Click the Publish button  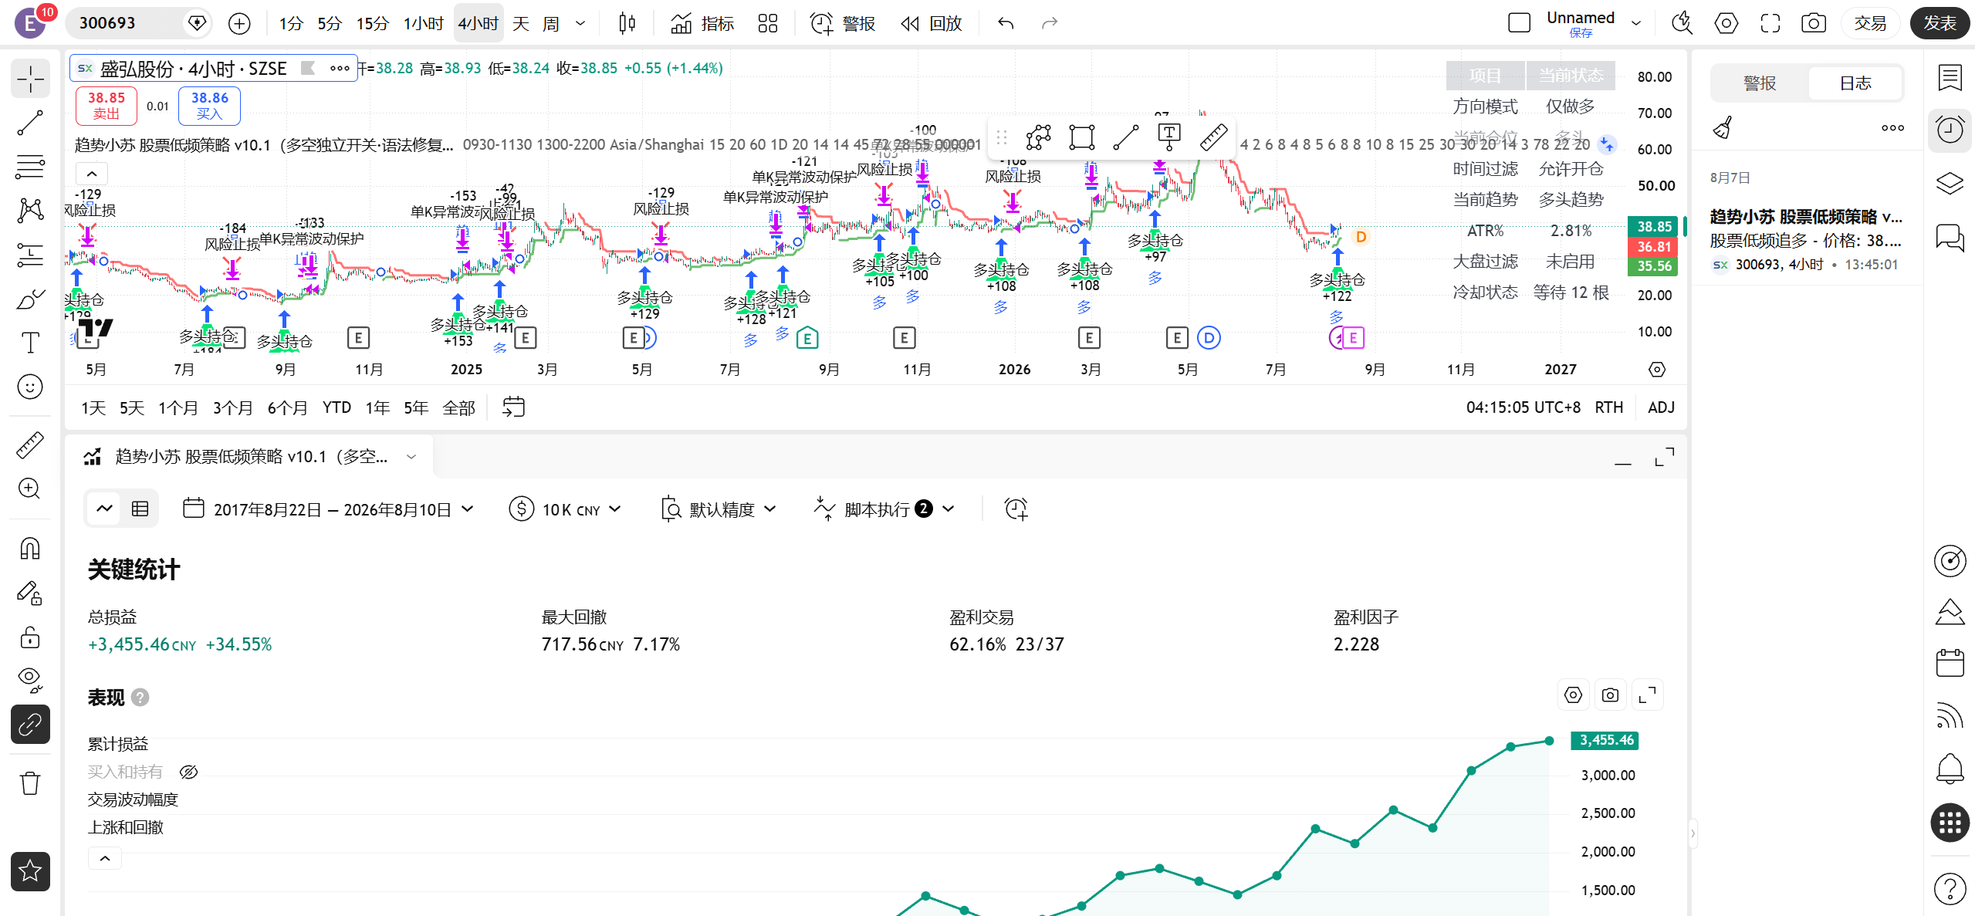(x=1940, y=24)
